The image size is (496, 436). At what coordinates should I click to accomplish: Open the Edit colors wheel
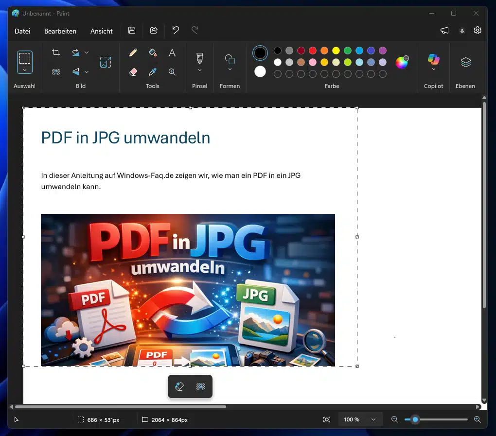point(402,62)
